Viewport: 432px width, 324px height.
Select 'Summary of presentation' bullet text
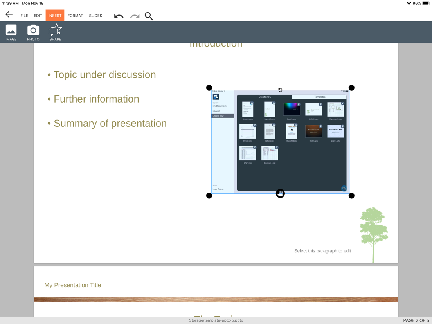(x=110, y=123)
